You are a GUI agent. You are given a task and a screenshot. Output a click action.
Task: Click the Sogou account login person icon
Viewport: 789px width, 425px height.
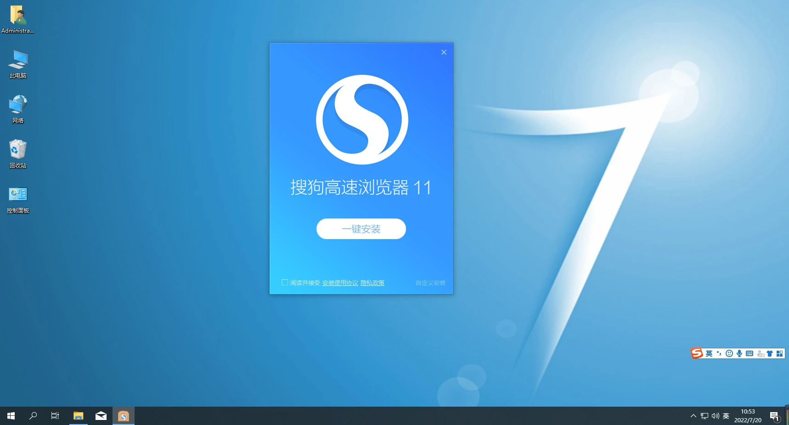tap(760, 353)
